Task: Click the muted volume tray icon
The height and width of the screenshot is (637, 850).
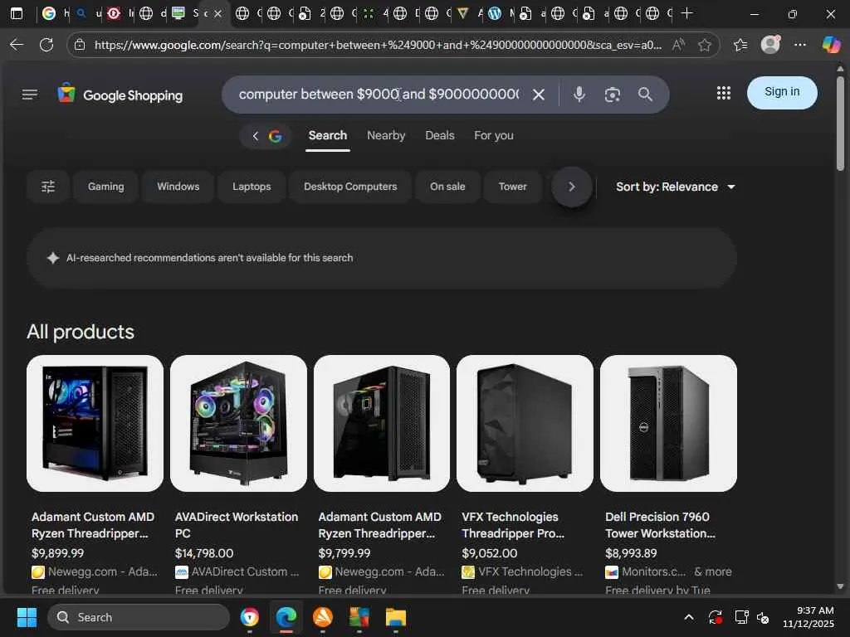Action: click(x=763, y=617)
